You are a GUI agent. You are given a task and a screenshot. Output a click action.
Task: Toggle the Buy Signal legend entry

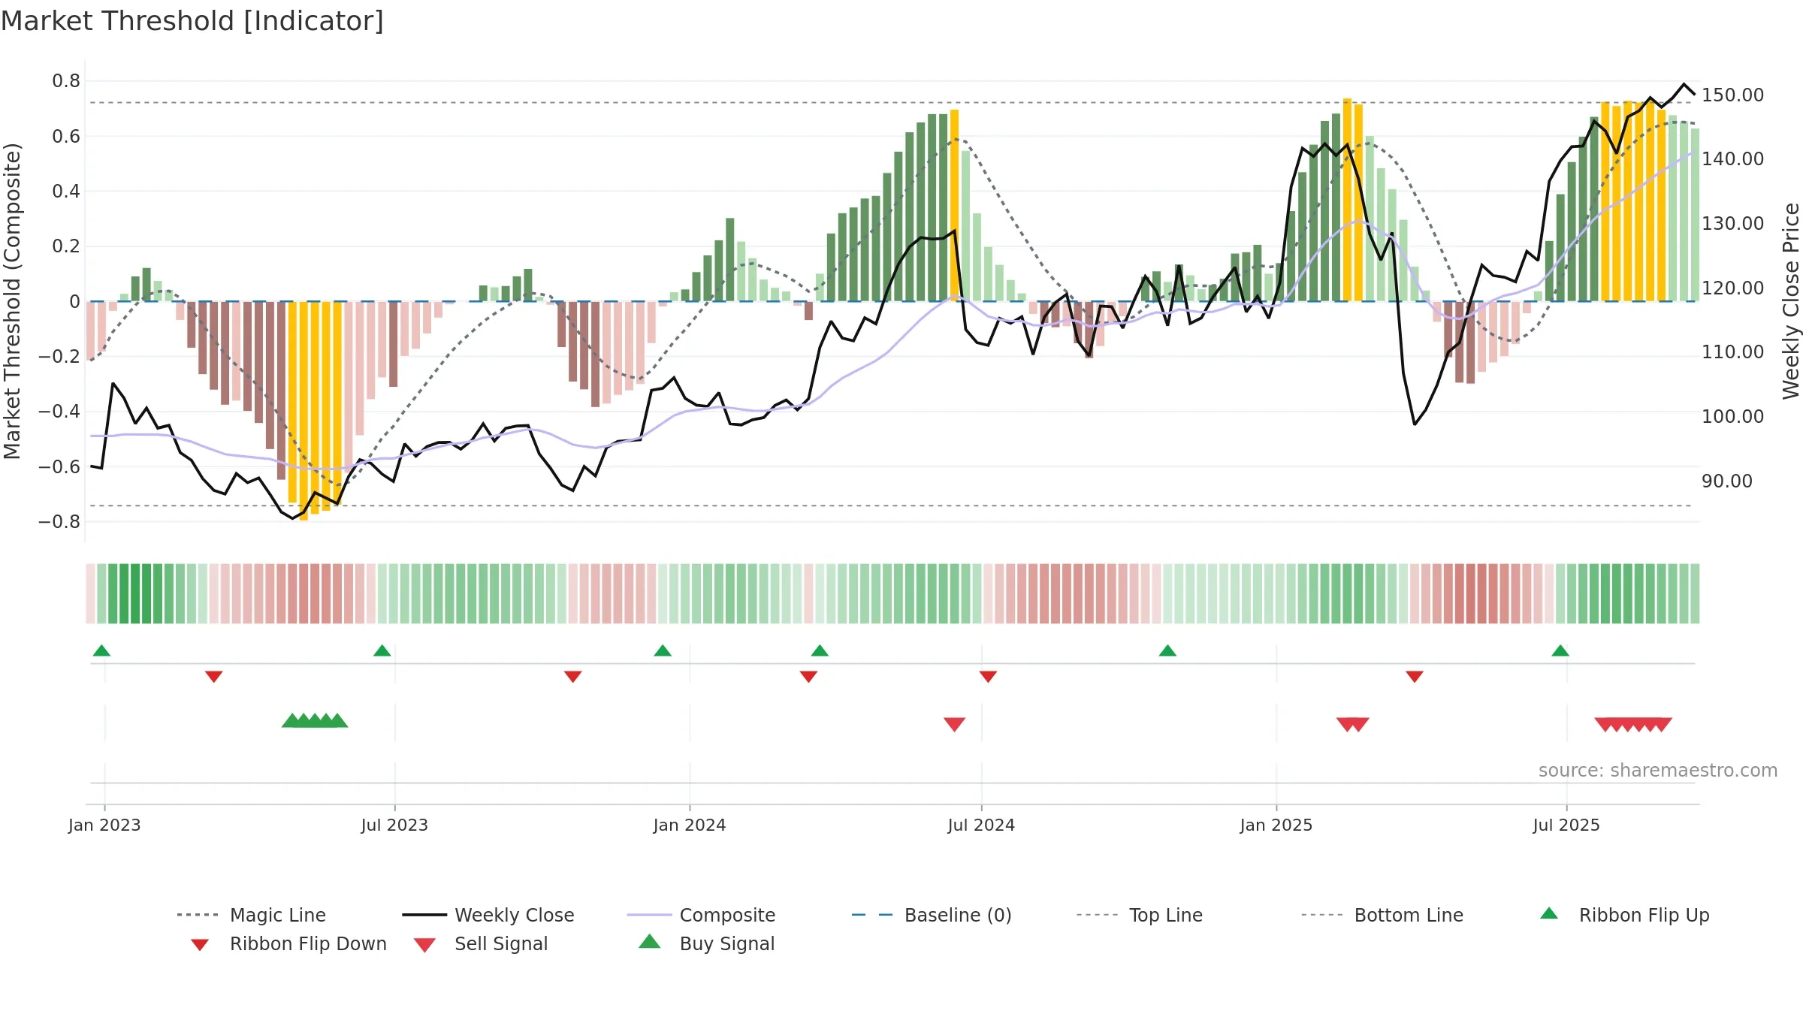(x=706, y=943)
